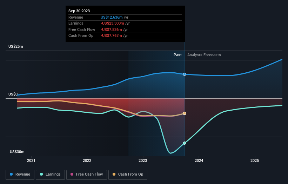Click the Cash From Op label in tooltip
Screen dimensions: 288x184
[81, 36]
